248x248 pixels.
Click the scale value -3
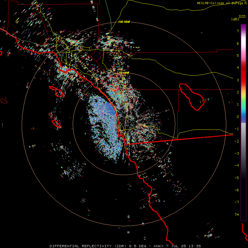(x=237, y=153)
